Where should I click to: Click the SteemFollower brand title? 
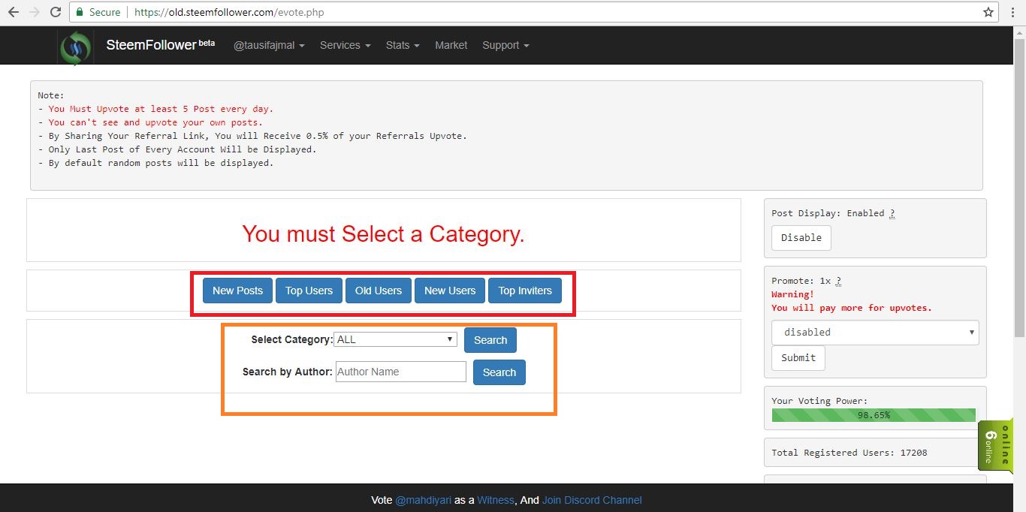point(160,45)
